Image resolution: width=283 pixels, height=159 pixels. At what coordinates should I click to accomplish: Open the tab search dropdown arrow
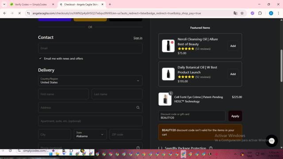pos(4,4)
